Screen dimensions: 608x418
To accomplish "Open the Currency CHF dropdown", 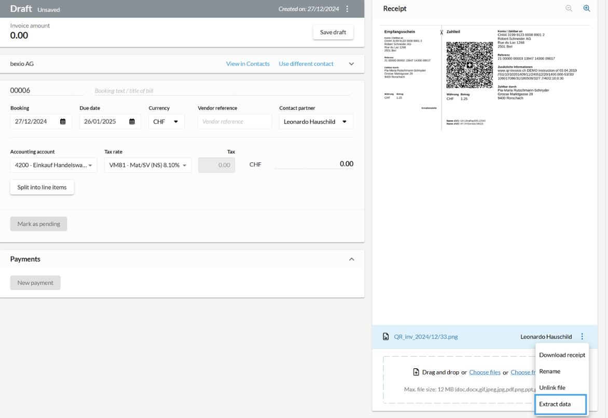I will click(167, 122).
